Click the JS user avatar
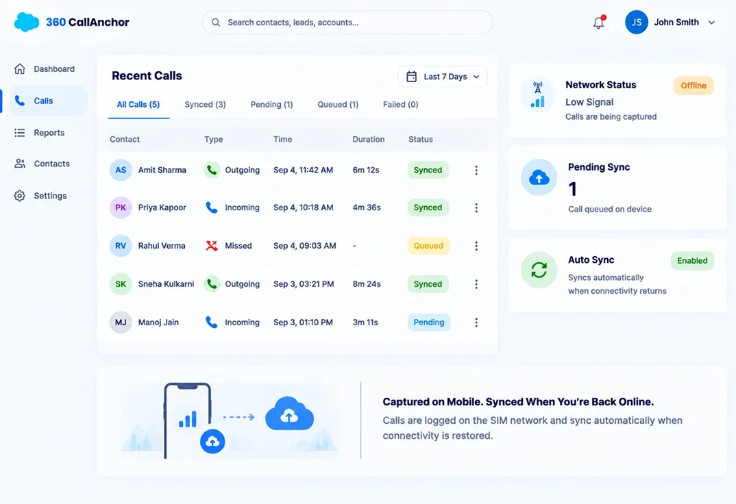Screen dimensions: 736x504 637,22
